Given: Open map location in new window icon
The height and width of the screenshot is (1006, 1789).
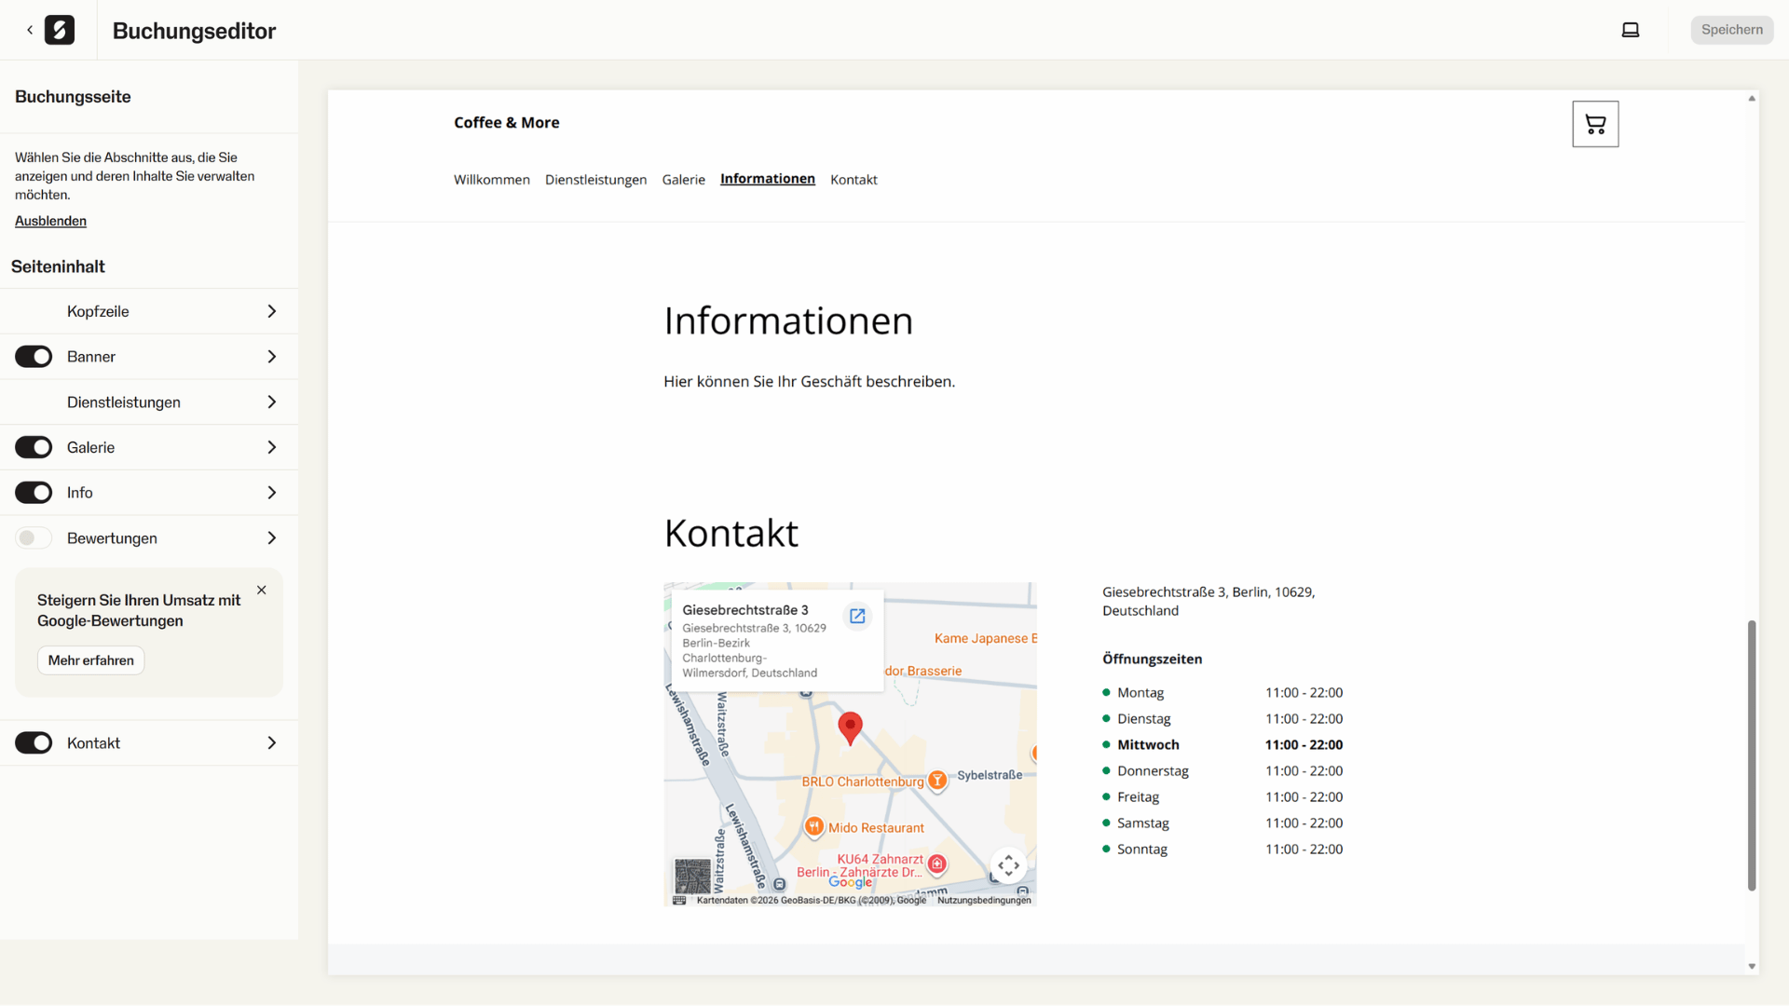Looking at the screenshot, I should coord(857,616).
